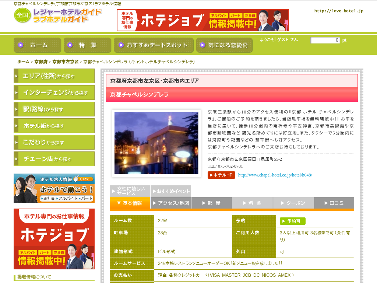
Task: Follow the 京都府 breadcrumb link
Action: click(41, 62)
